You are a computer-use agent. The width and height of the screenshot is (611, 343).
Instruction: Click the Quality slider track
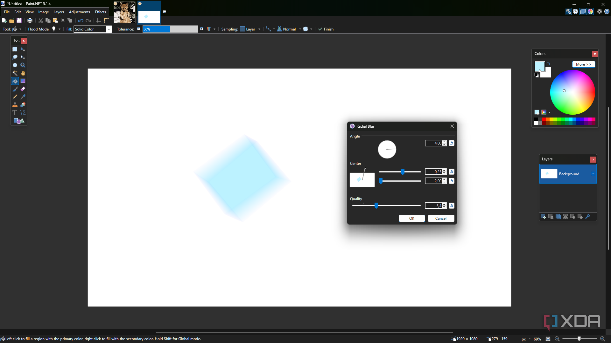pos(386,206)
